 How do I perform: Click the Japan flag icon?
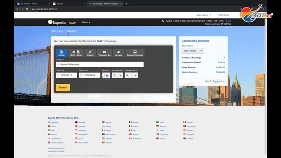tap(158, 130)
